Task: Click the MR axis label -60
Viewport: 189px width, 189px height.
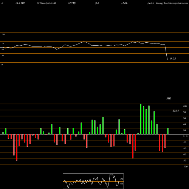Action: click(184, 155)
